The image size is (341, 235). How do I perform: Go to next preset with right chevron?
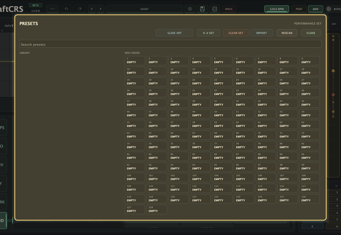point(101,9)
